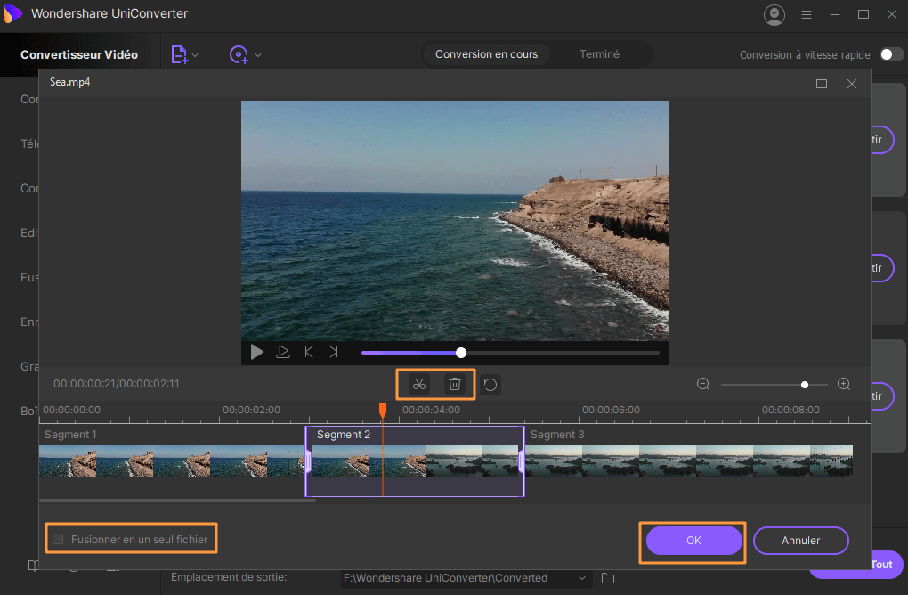Click the OK button
The image size is (908, 595).
click(693, 540)
